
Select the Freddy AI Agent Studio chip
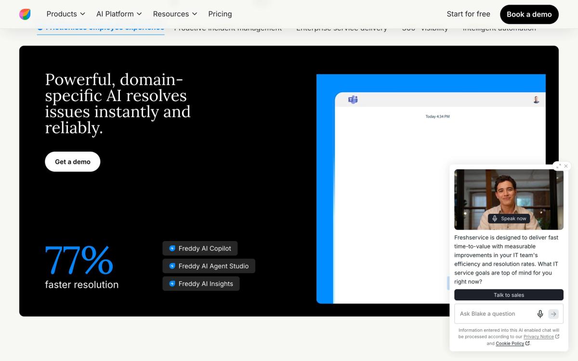click(x=209, y=266)
